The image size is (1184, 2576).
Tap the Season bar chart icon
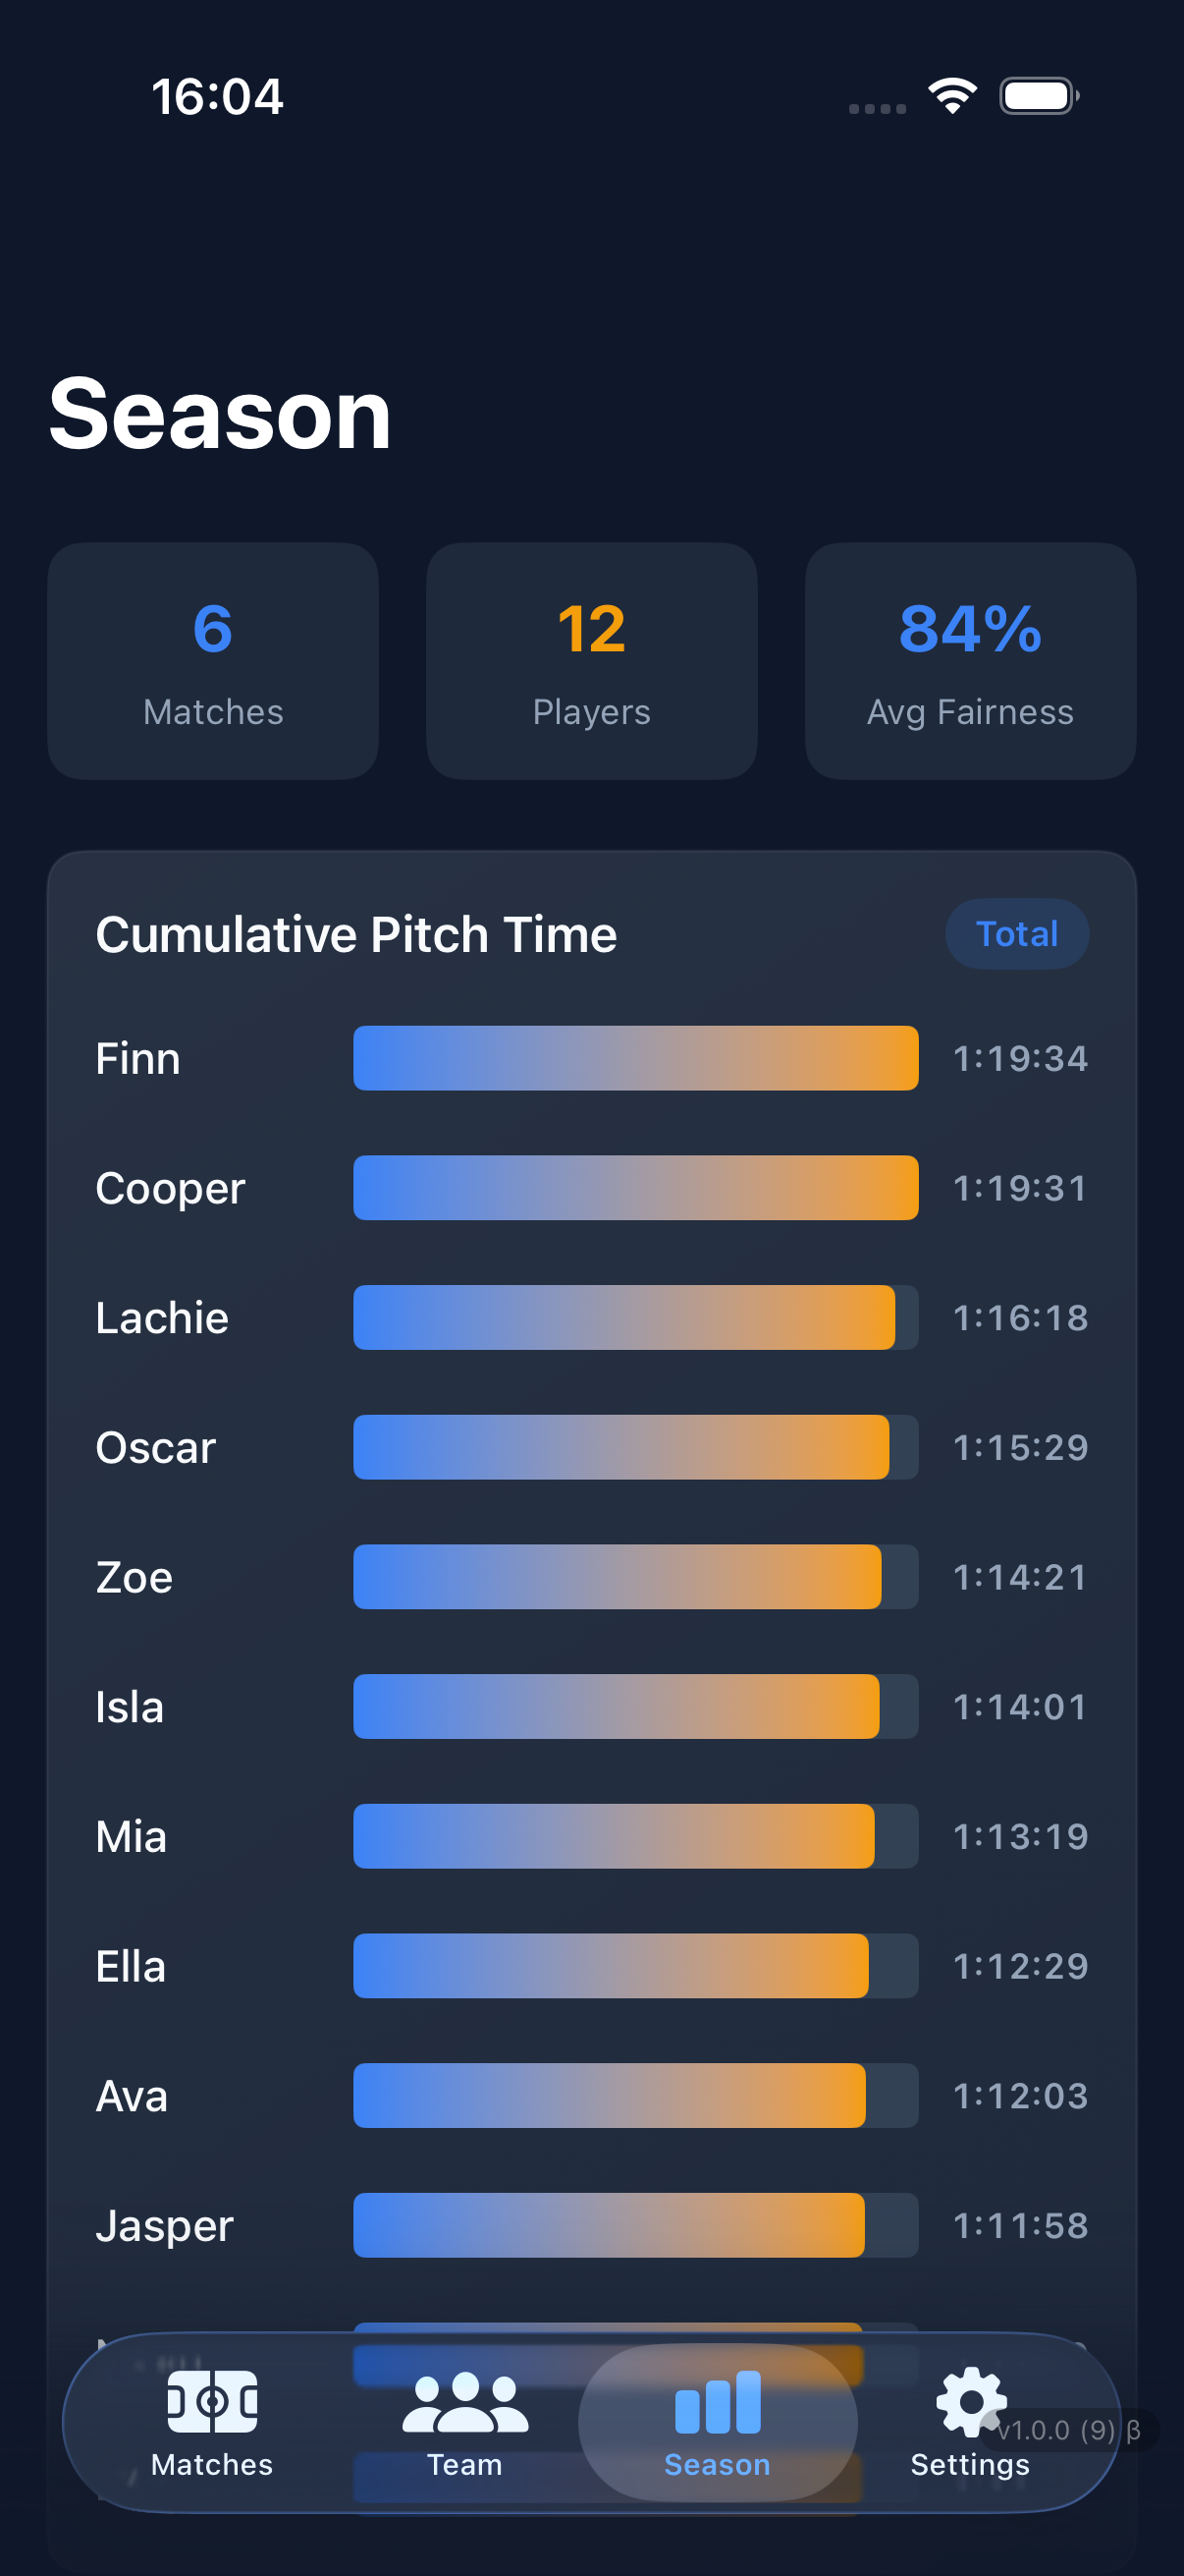(x=718, y=2401)
